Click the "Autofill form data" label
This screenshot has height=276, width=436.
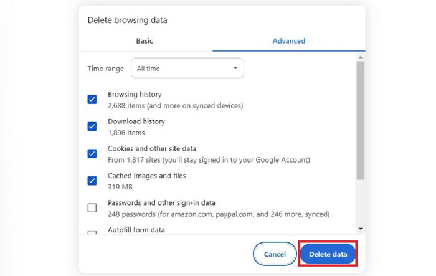pyautogui.click(x=136, y=230)
